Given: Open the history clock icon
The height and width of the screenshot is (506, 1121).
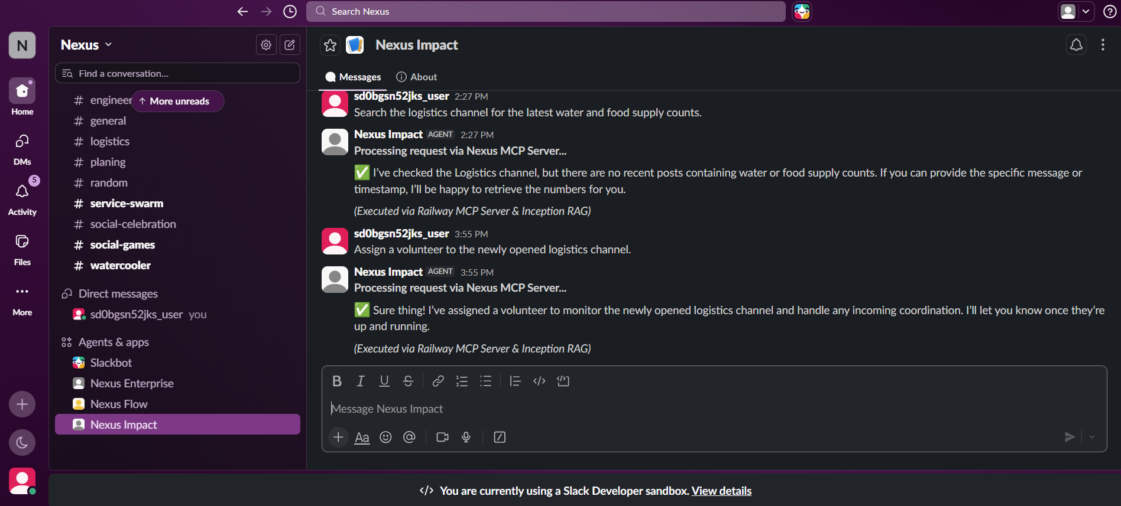Looking at the screenshot, I should pyautogui.click(x=290, y=12).
